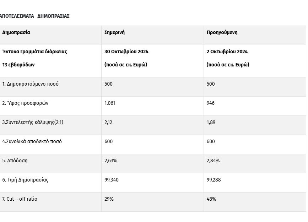Click the auction price 99,340

[x=112, y=180]
